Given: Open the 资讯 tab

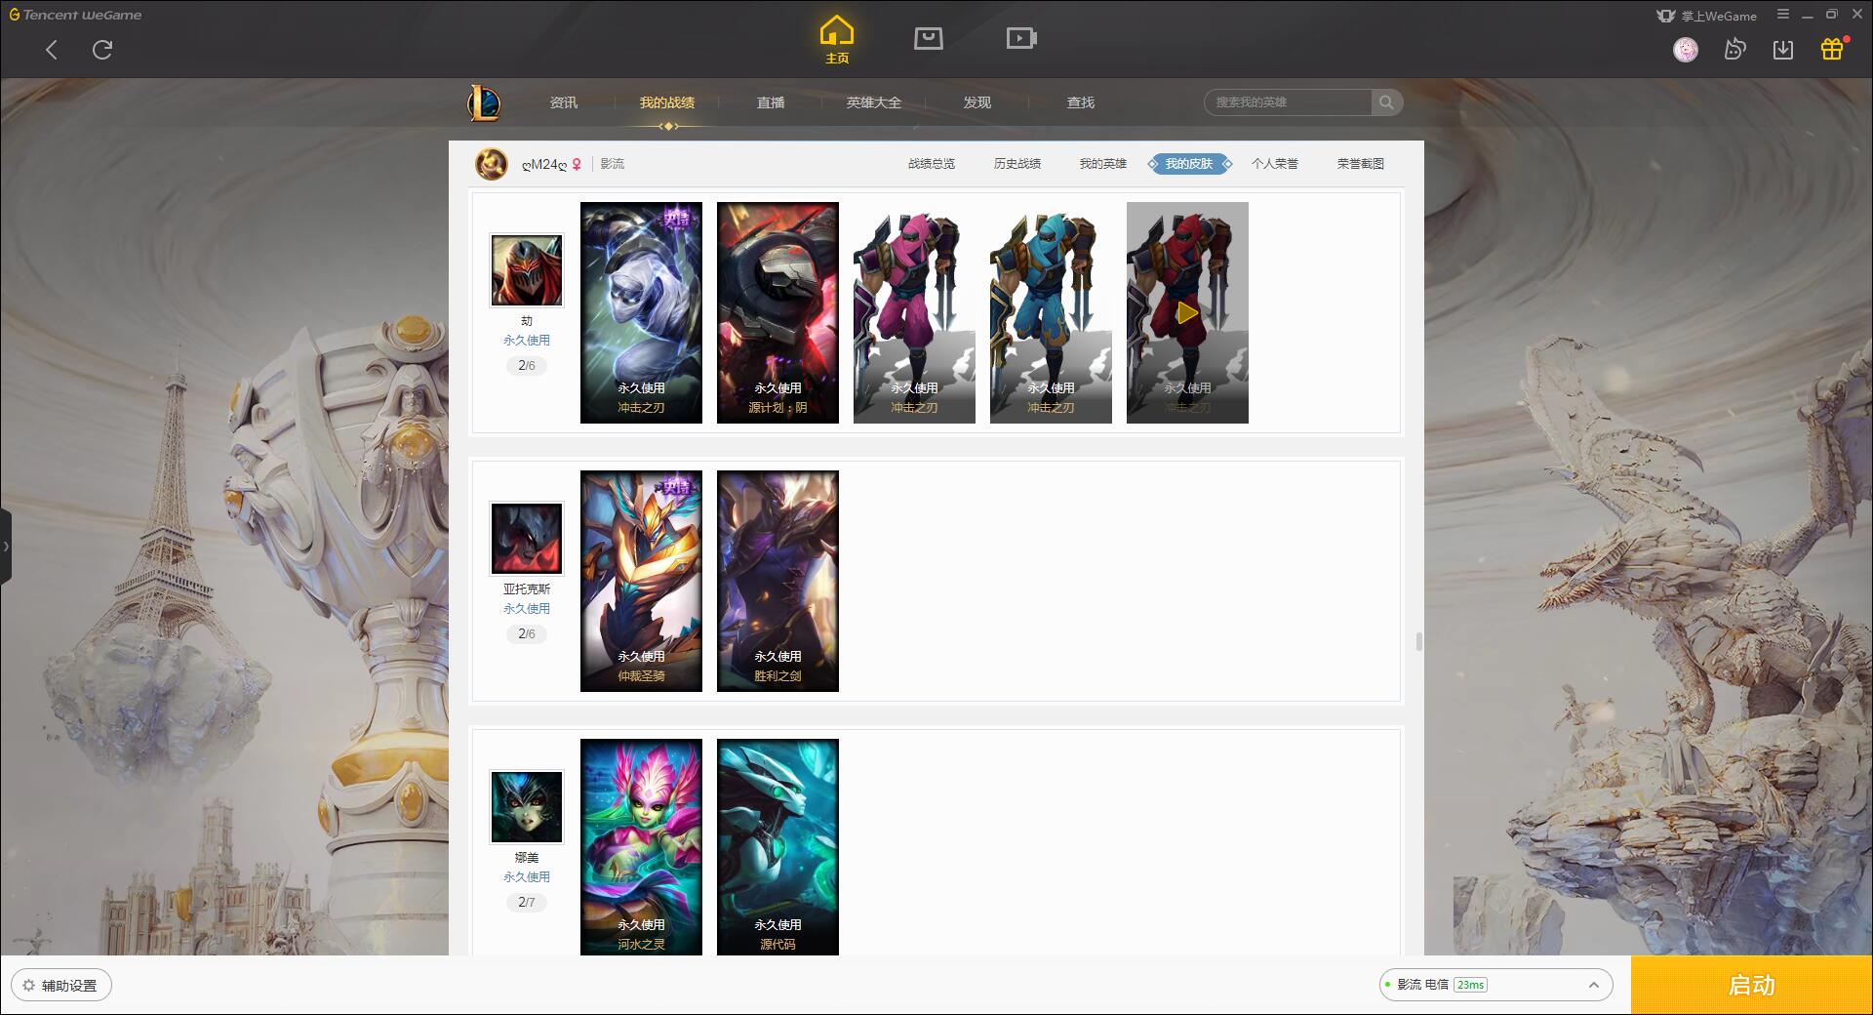Looking at the screenshot, I should click(x=564, y=102).
